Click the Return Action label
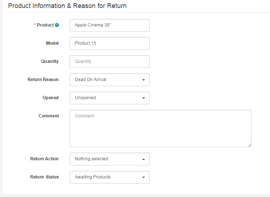This screenshot has height=197, width=270. coord(44,159)
